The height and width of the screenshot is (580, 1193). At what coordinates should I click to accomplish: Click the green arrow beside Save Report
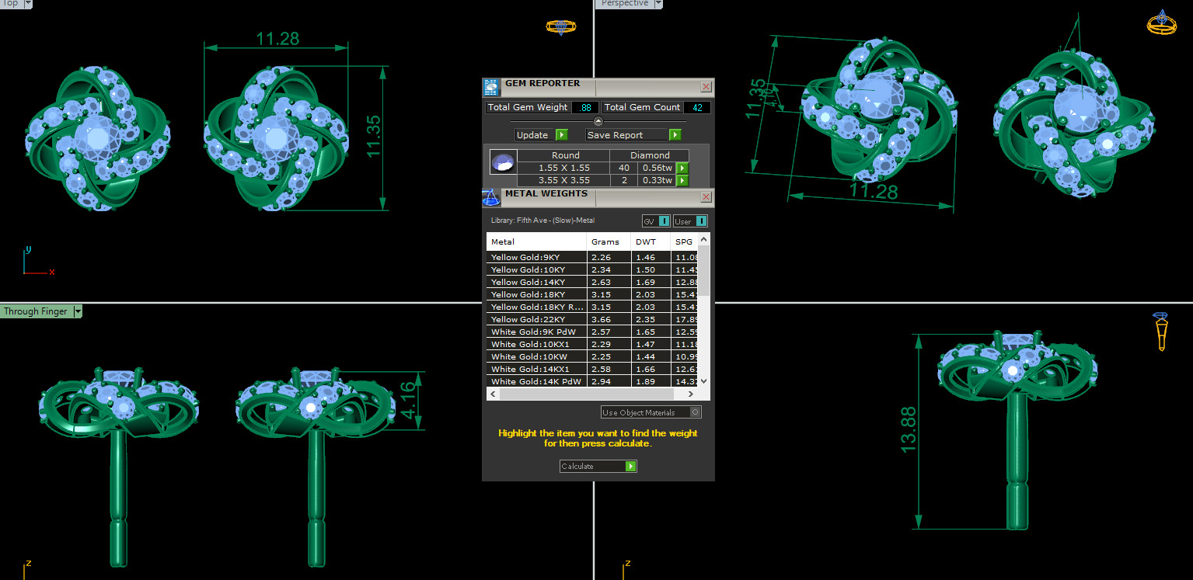click(675, 135)
